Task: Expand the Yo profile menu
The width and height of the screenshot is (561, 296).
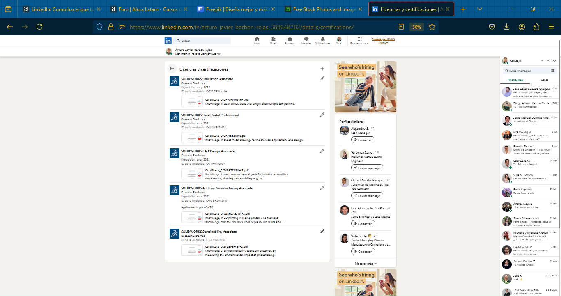Action: pos(339,40)
